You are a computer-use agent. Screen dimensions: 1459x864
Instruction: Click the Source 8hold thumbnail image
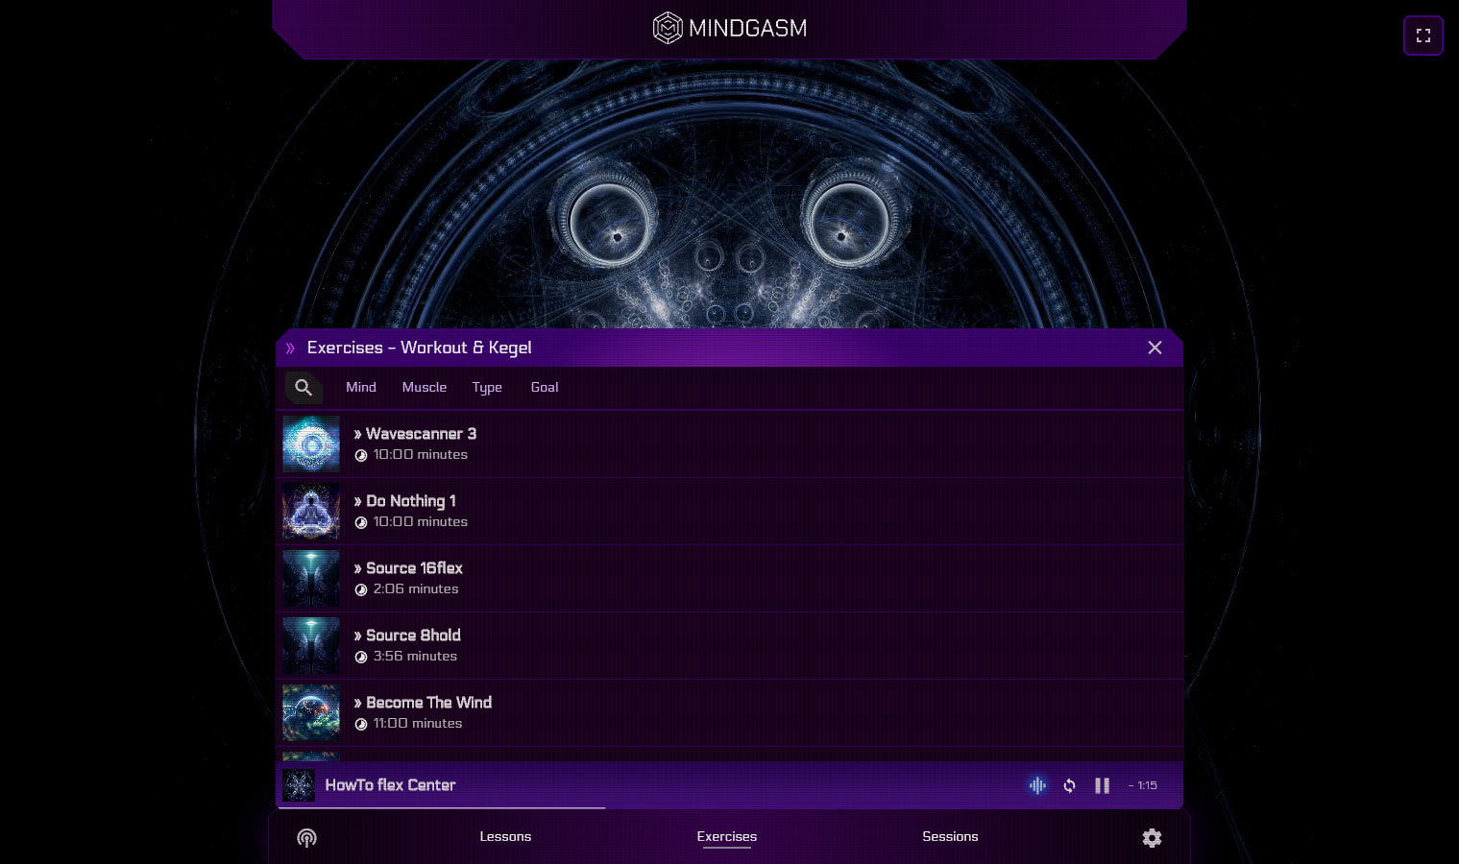[x=311, y=645]
